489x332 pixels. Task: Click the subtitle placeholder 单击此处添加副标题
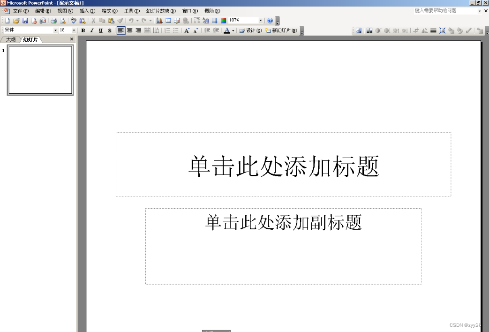(x=284, y=246)
